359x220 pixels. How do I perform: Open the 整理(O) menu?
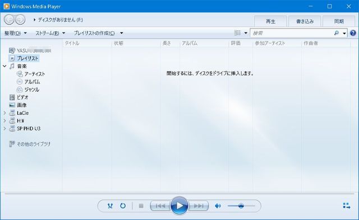[16, 33]
